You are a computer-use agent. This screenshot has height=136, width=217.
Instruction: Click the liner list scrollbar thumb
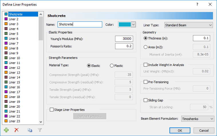click(41, 28)
